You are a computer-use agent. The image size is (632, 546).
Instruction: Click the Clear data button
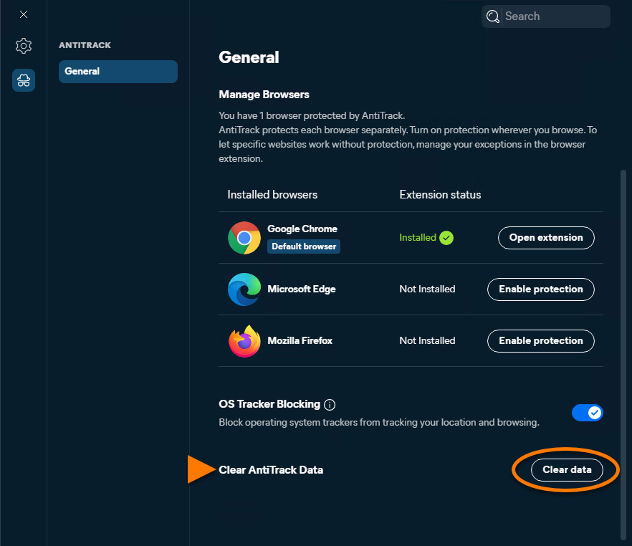pos(567,470)
